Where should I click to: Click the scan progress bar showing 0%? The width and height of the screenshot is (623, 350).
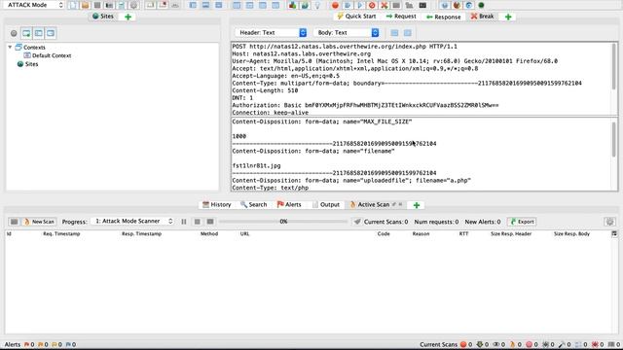click(x=283, y=222)
